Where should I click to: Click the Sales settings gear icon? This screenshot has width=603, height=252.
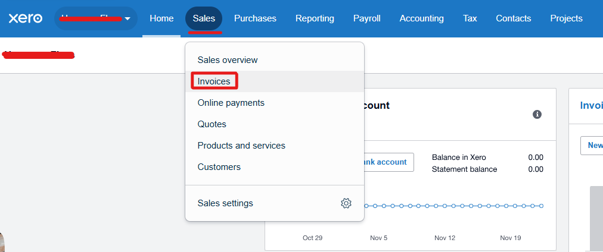pos(346,203)
